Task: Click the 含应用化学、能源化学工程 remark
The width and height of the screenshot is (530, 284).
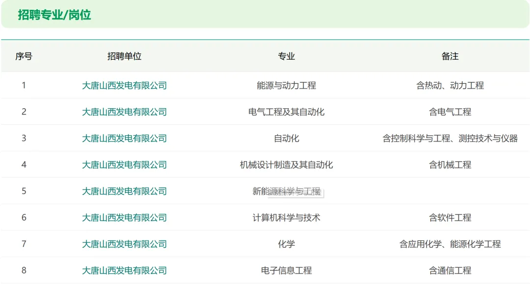Action: 450,244
